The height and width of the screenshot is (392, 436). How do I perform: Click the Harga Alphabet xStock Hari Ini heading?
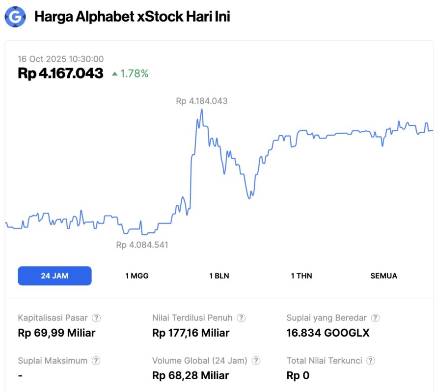132,17
